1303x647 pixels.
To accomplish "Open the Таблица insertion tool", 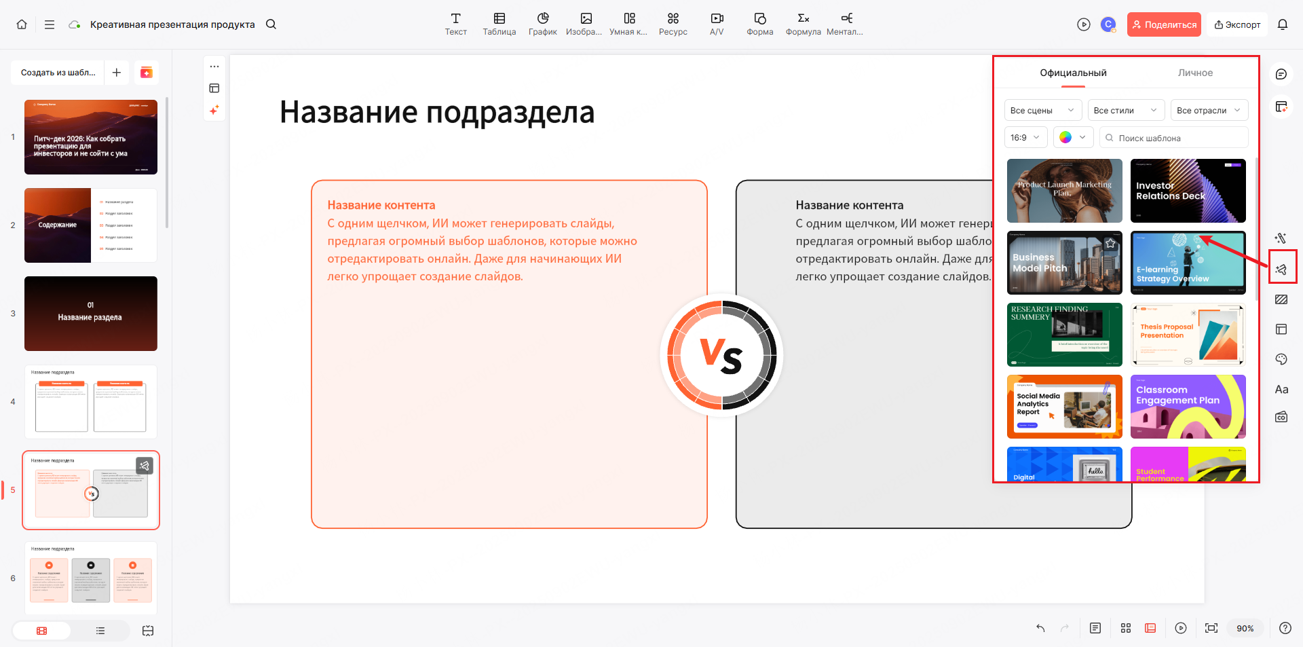I will click(x=499, y=24).
